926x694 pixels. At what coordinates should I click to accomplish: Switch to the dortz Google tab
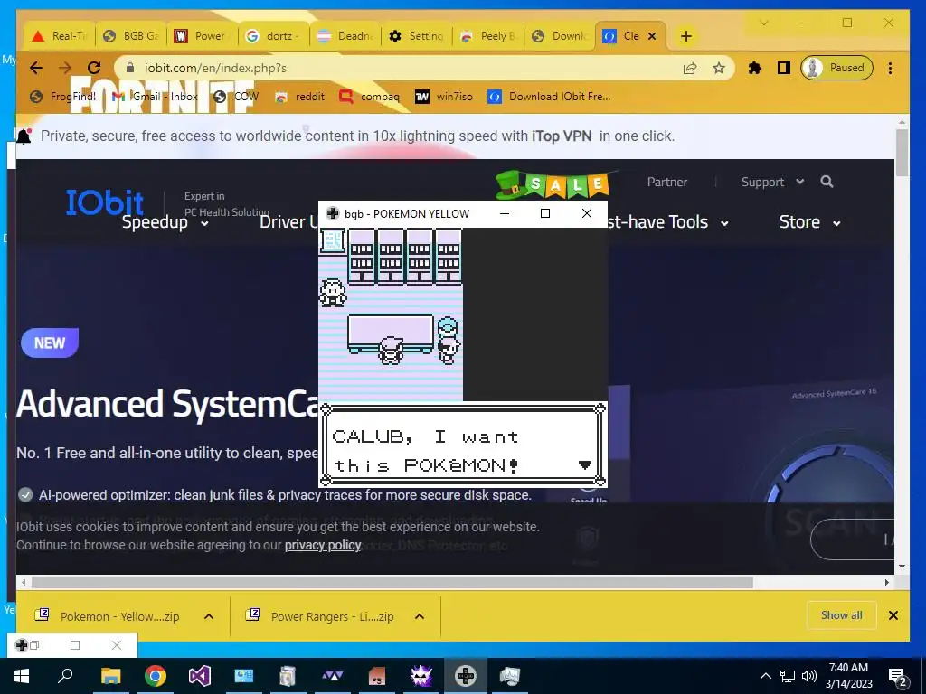pyautogui.click(x=273, y=36)
